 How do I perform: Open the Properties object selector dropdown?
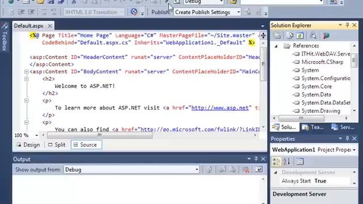click(x=354, y=150)
